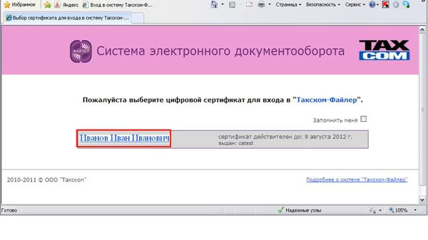Click the 'выдан: catest' text

tap(235, 143)
